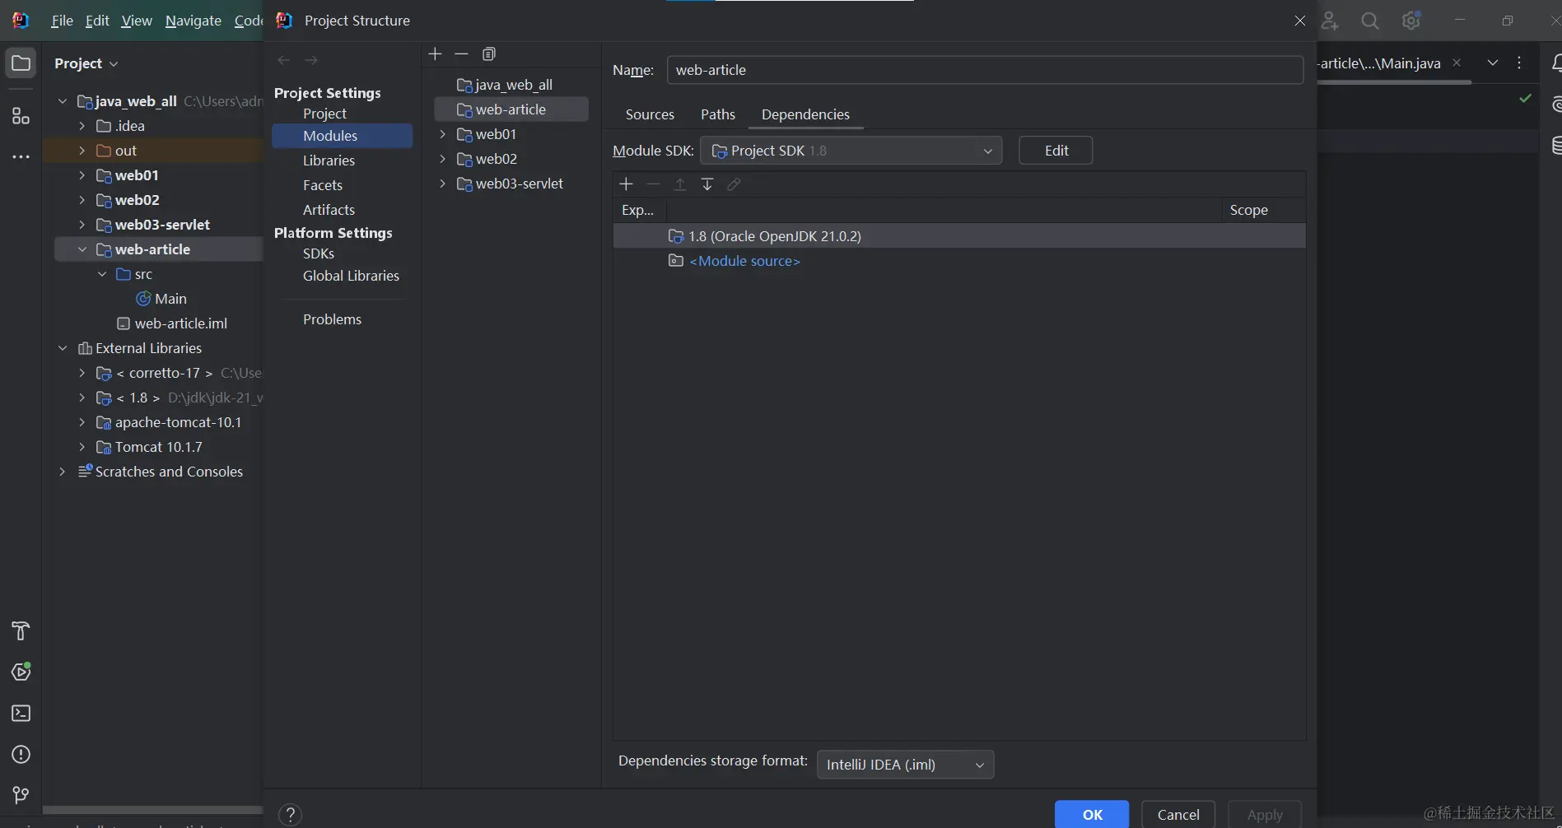Open IDE settings gear icon

(x=1411, y=21)
